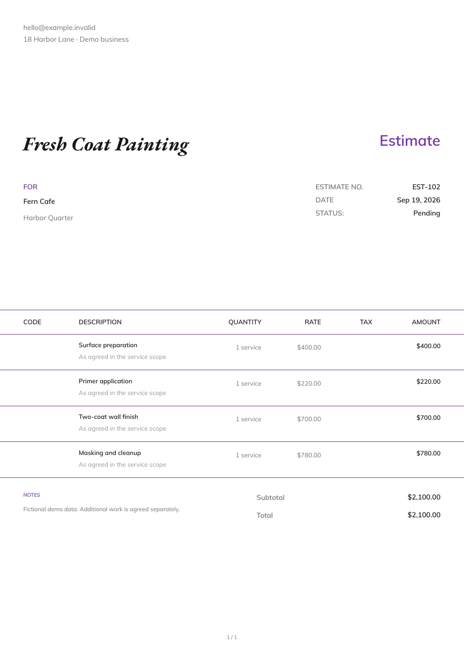Click the Total amount $2,100.00
This screenshot has height=656, width=464.
pyautogui.click(x=424, y=515)
